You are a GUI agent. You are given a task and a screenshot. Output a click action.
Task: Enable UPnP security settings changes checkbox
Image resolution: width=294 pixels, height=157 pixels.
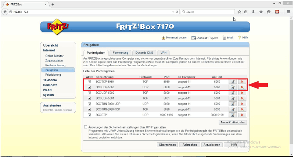(86, 127)
